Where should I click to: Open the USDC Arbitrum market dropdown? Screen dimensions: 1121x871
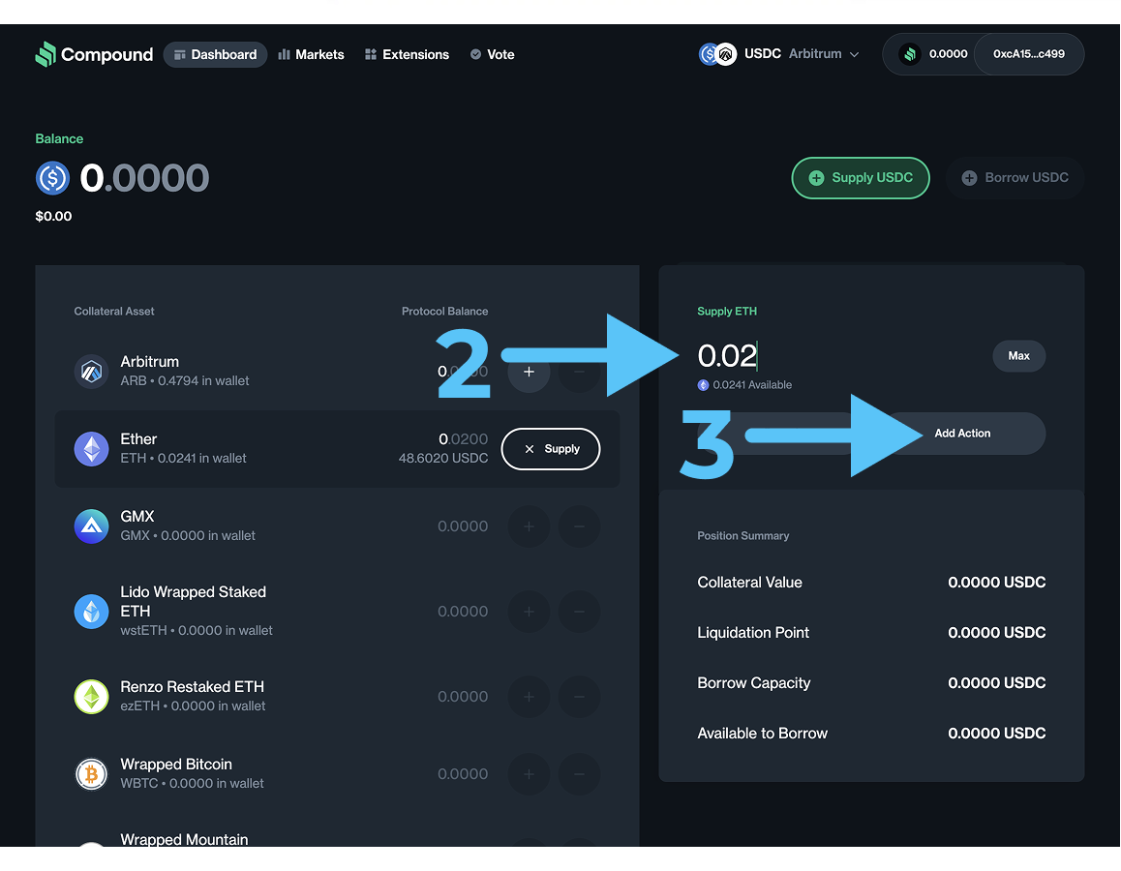tap(780, 54)
